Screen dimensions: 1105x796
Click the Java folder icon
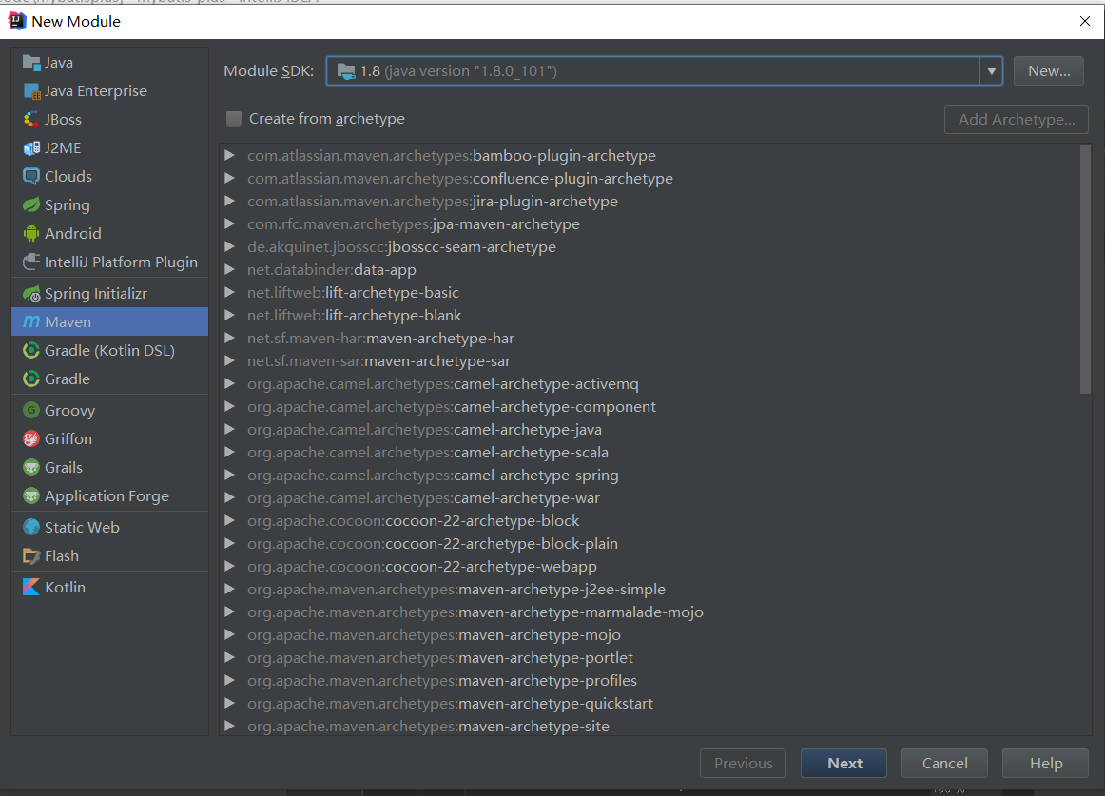31,62
